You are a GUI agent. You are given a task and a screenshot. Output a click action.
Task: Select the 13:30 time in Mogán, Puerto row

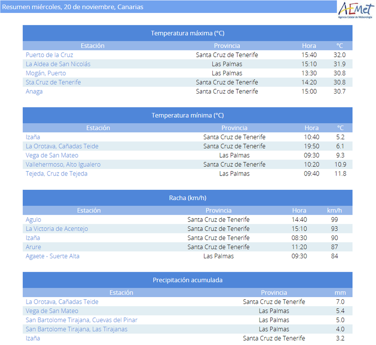309,73
